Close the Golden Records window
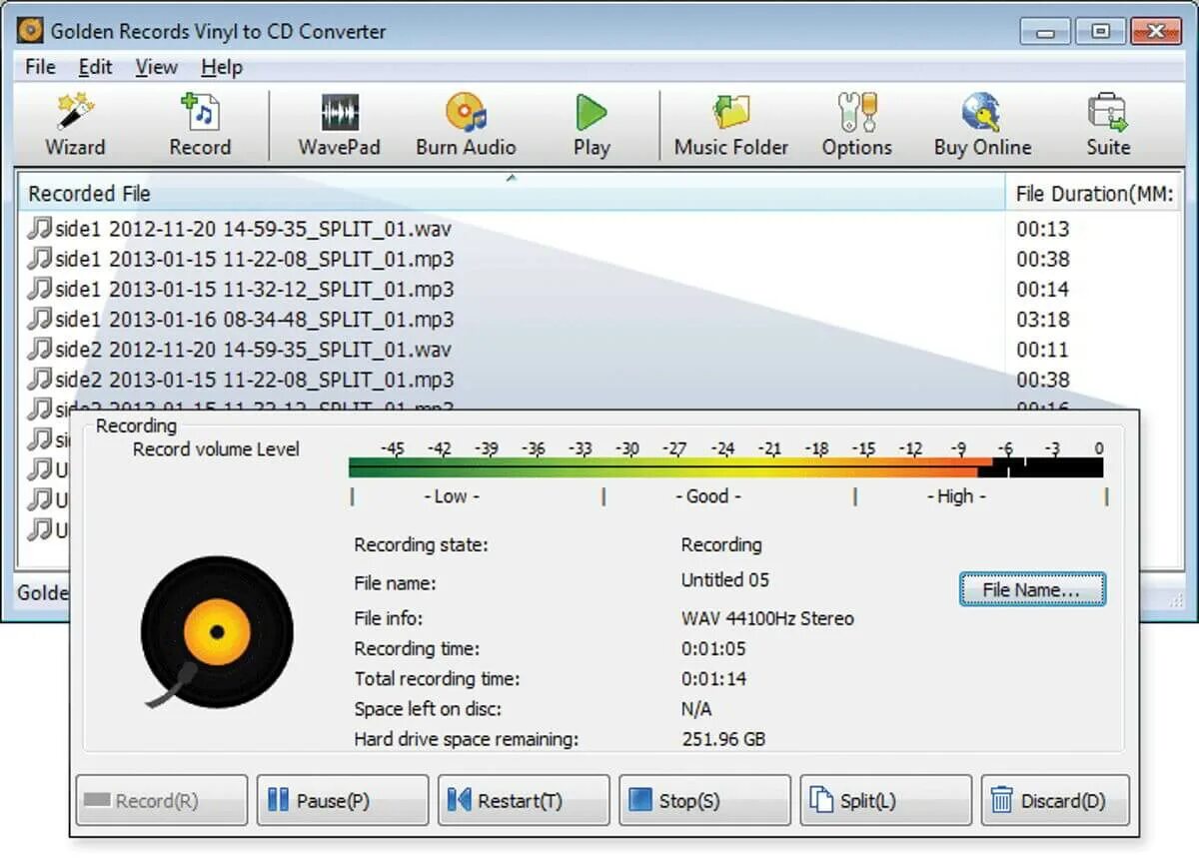Image resolution: width=1199 pixels, height=863 pixels. pos(1154,31)
